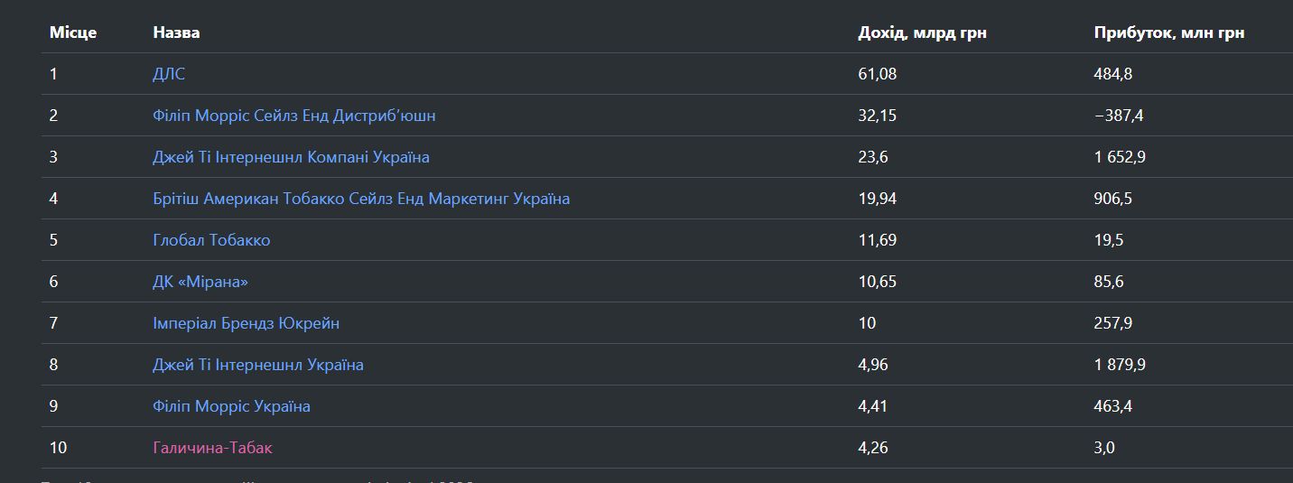Image resolution: width=1293 pixels, height=483 pixels.
Task: Open the ДК «Мірана» link
Action: pyautogui.click(x=200, y=282)
